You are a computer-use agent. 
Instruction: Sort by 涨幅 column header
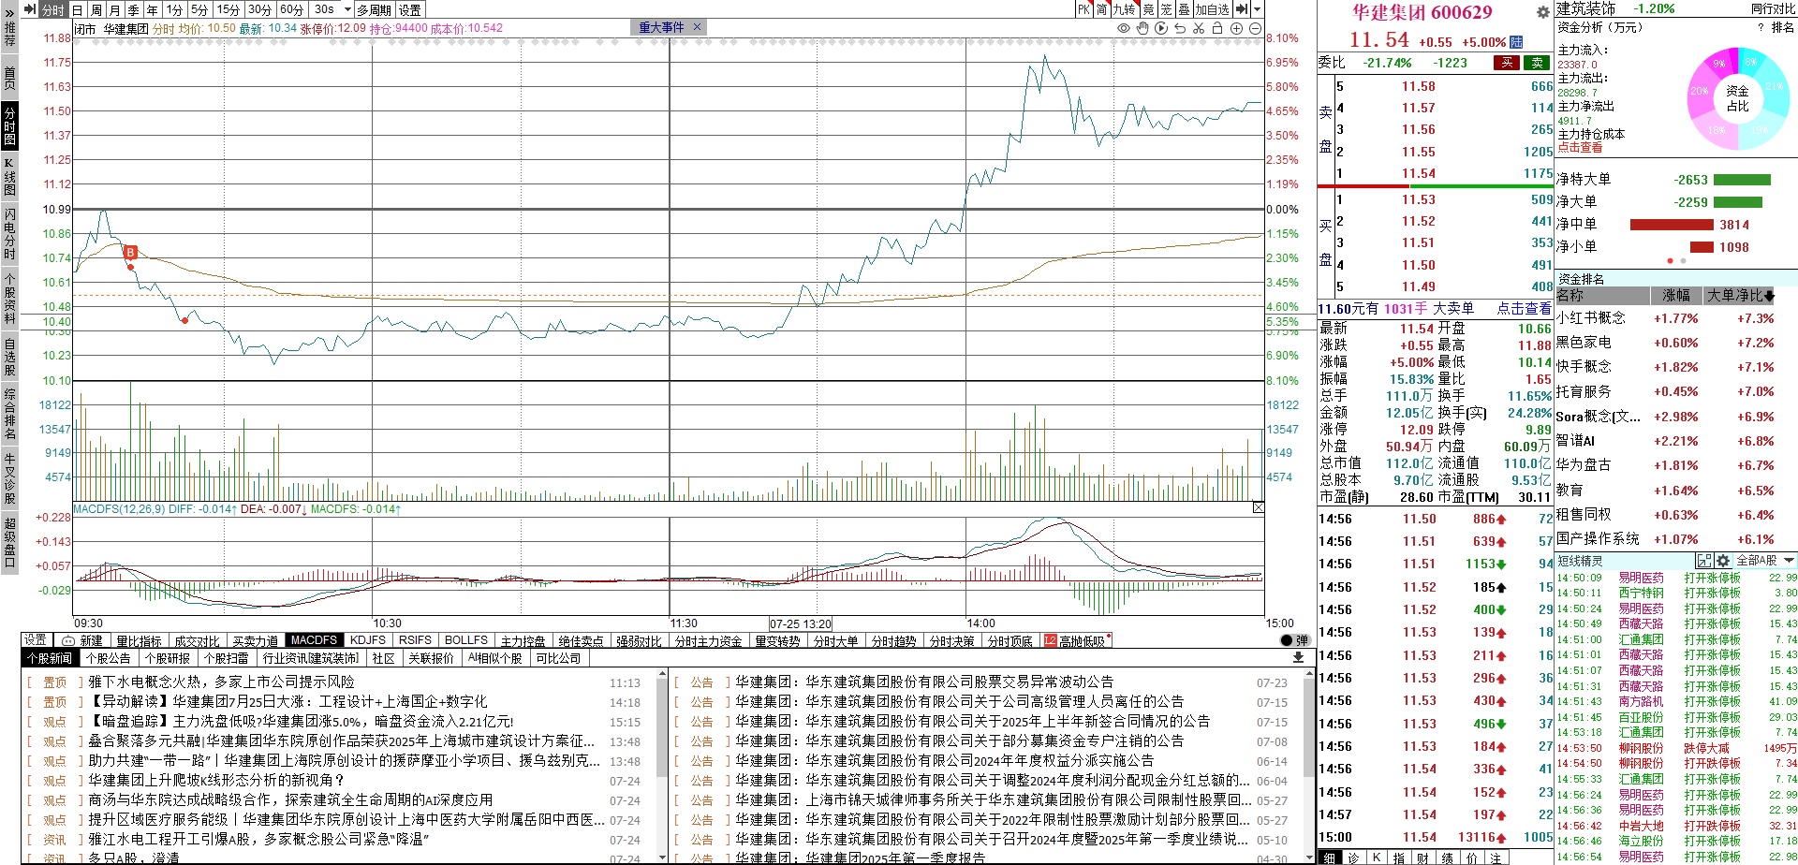pyautogui.click(x=1676, y=295)
